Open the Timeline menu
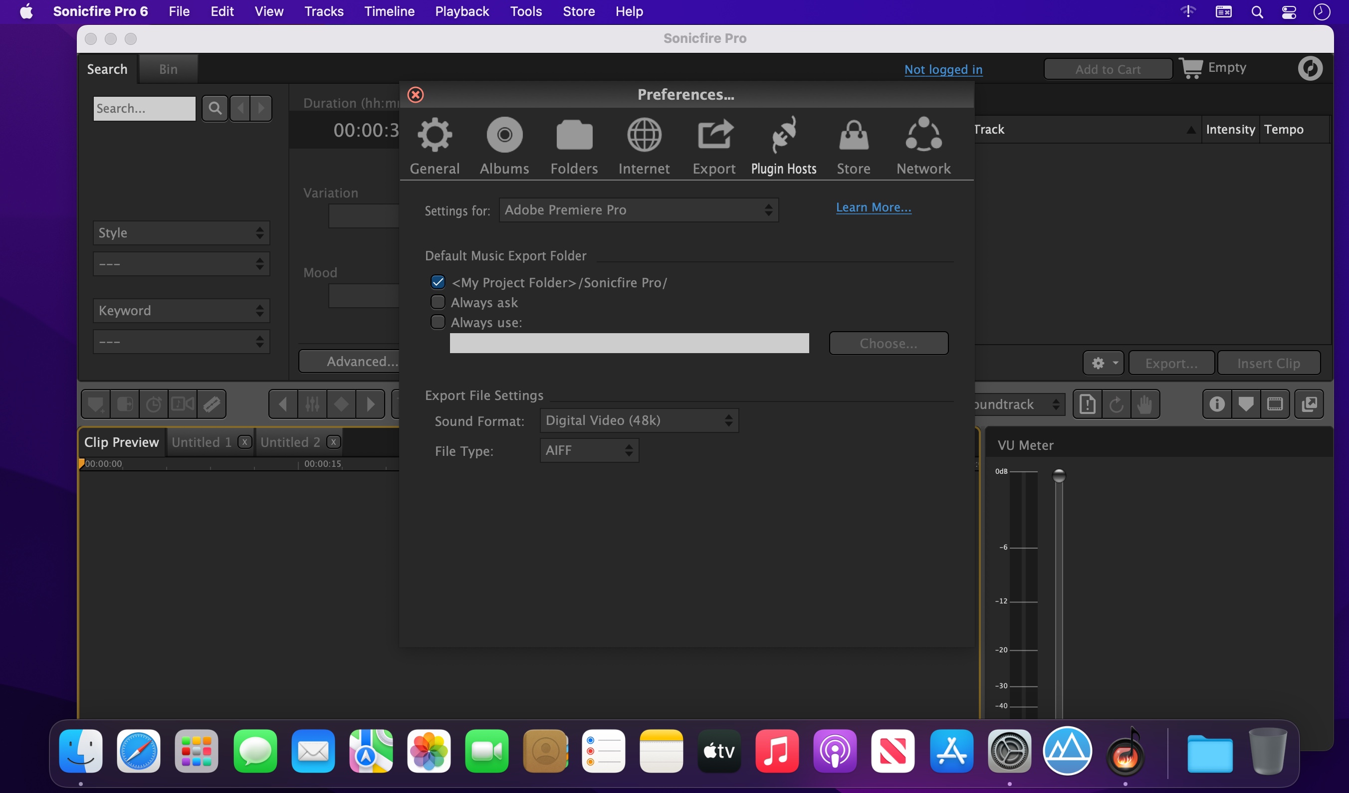Viewport: 1349px width, 793px height. [x=389, y=11]
